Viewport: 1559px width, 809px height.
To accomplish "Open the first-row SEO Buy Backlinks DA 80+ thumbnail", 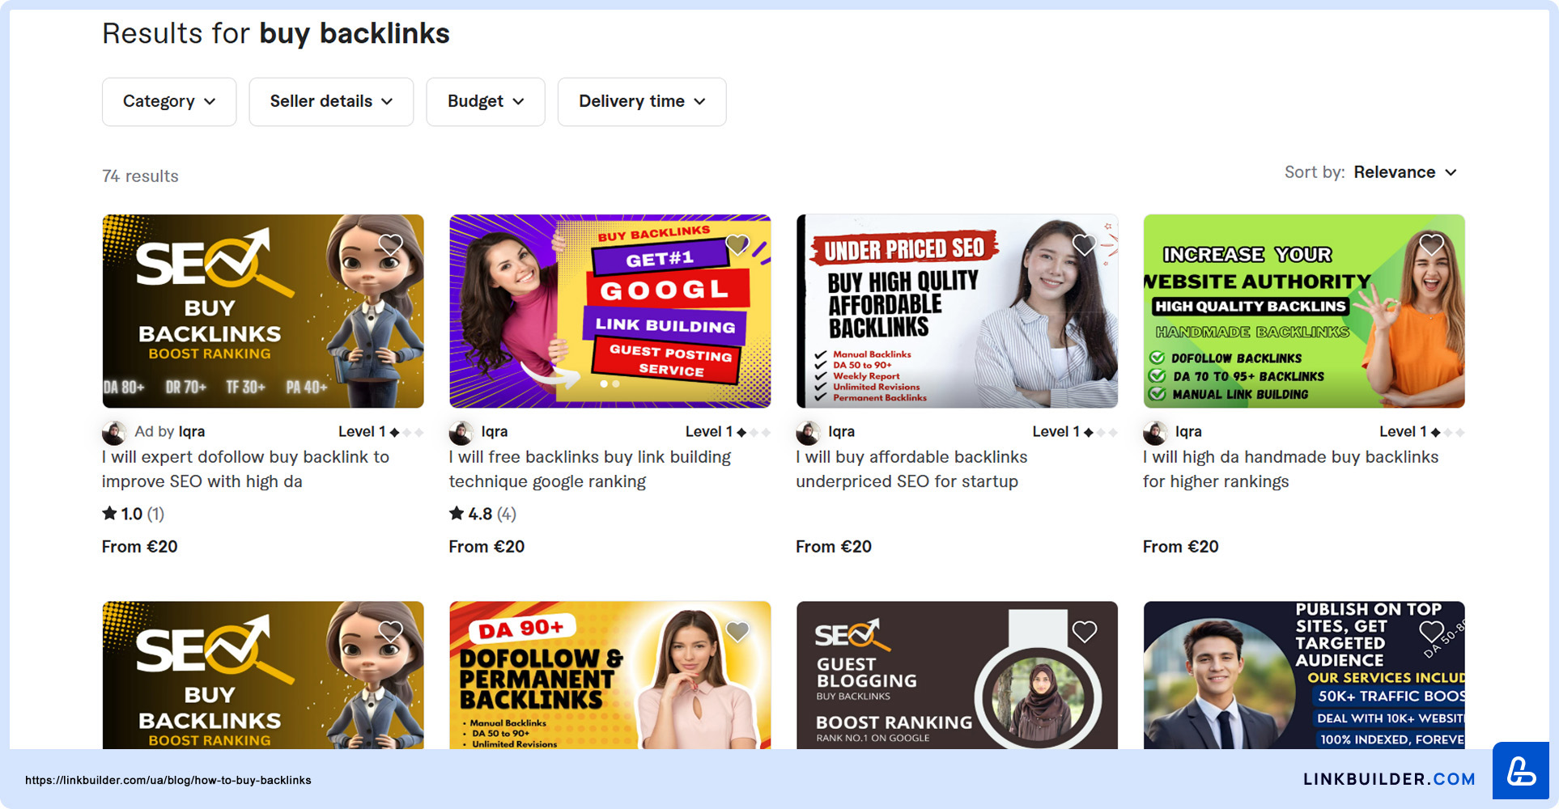I will [x=263, y=311].
